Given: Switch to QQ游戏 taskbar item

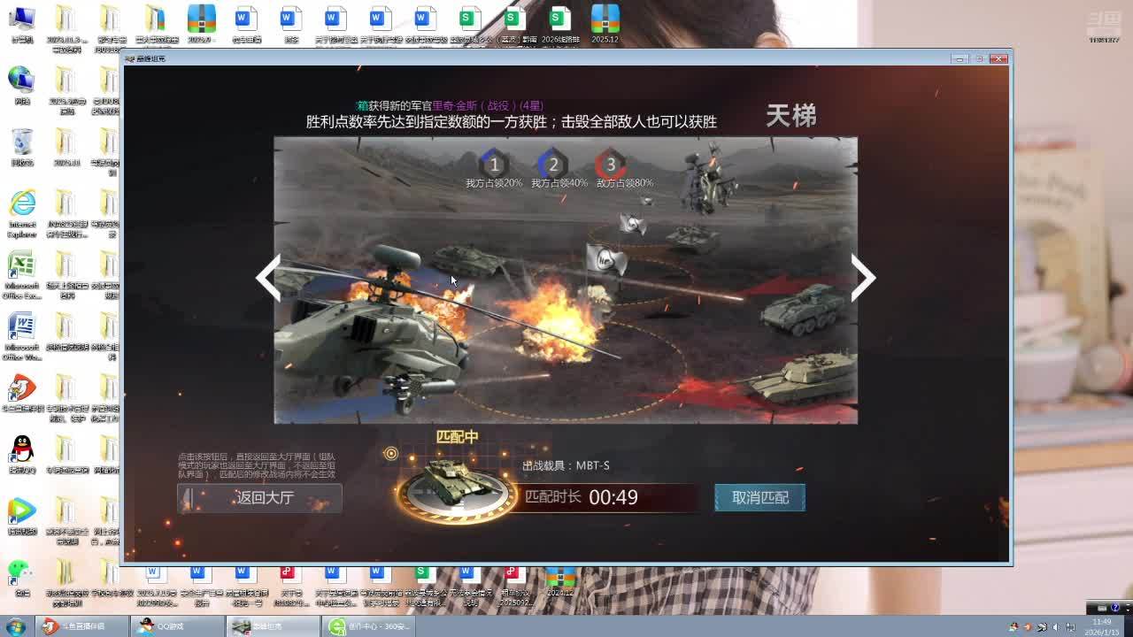Looking at the screenshot, I should [177, 626].
